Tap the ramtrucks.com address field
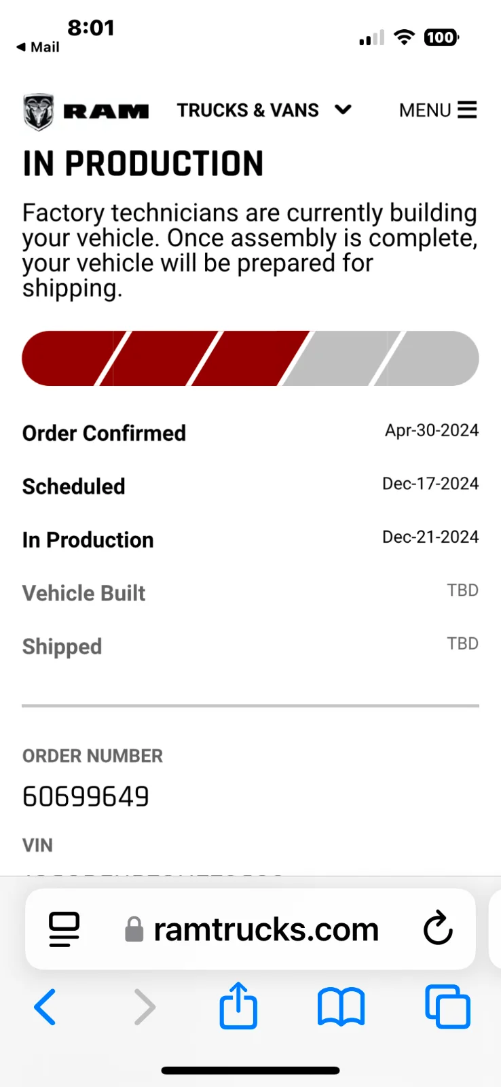The width and height of the screenshot is (501, 1087). [x=250, y=929]
